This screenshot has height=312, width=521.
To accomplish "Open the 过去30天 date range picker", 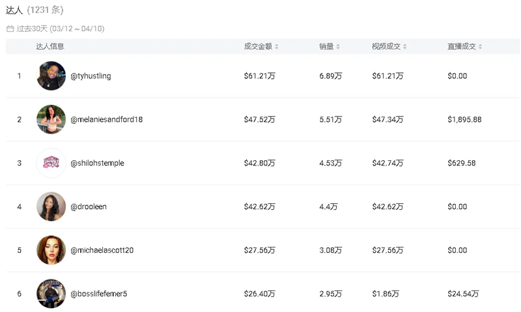I will 60,29.
